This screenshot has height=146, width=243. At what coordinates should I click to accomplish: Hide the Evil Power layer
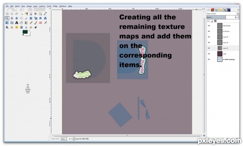[209, 31]
